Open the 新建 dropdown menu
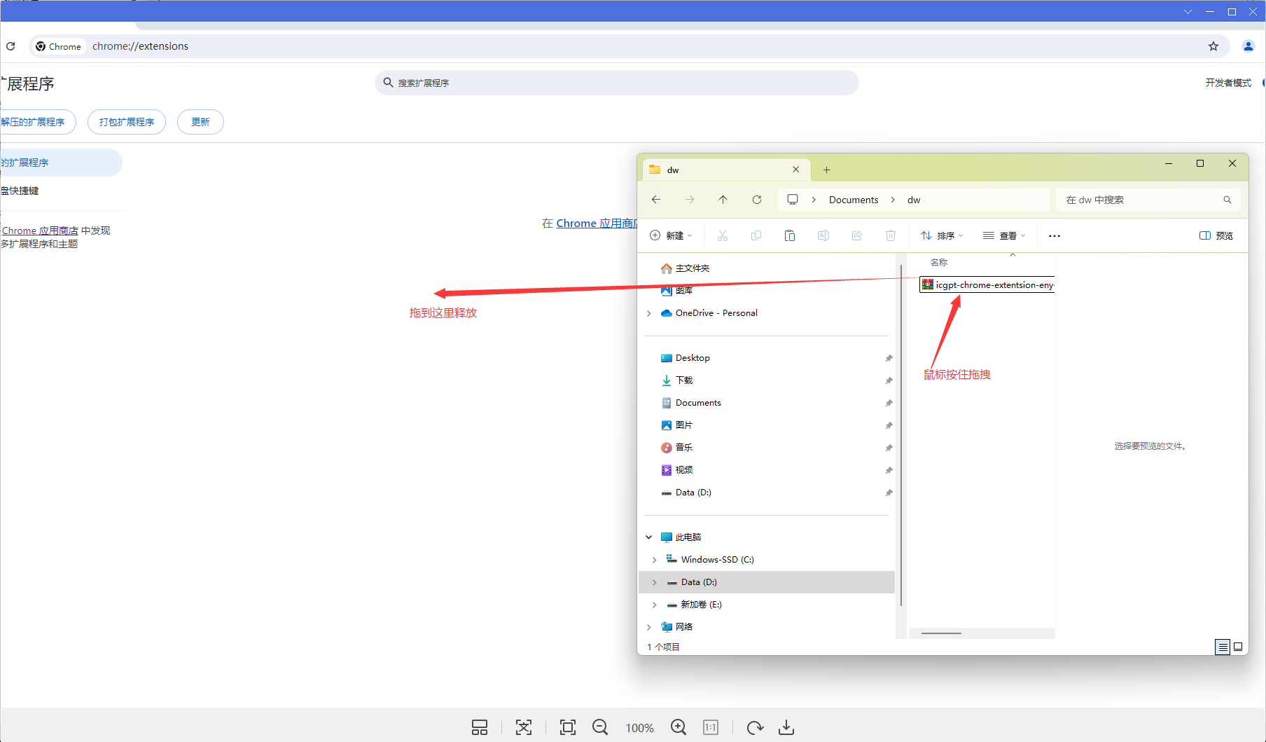The height and width of the screenshot is (742, 1266). click(x=671, y=235)
